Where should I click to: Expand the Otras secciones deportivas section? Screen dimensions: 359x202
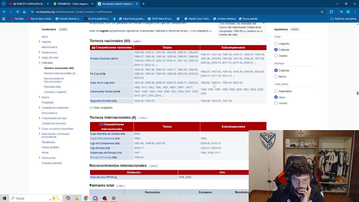[x=39, y=128]
